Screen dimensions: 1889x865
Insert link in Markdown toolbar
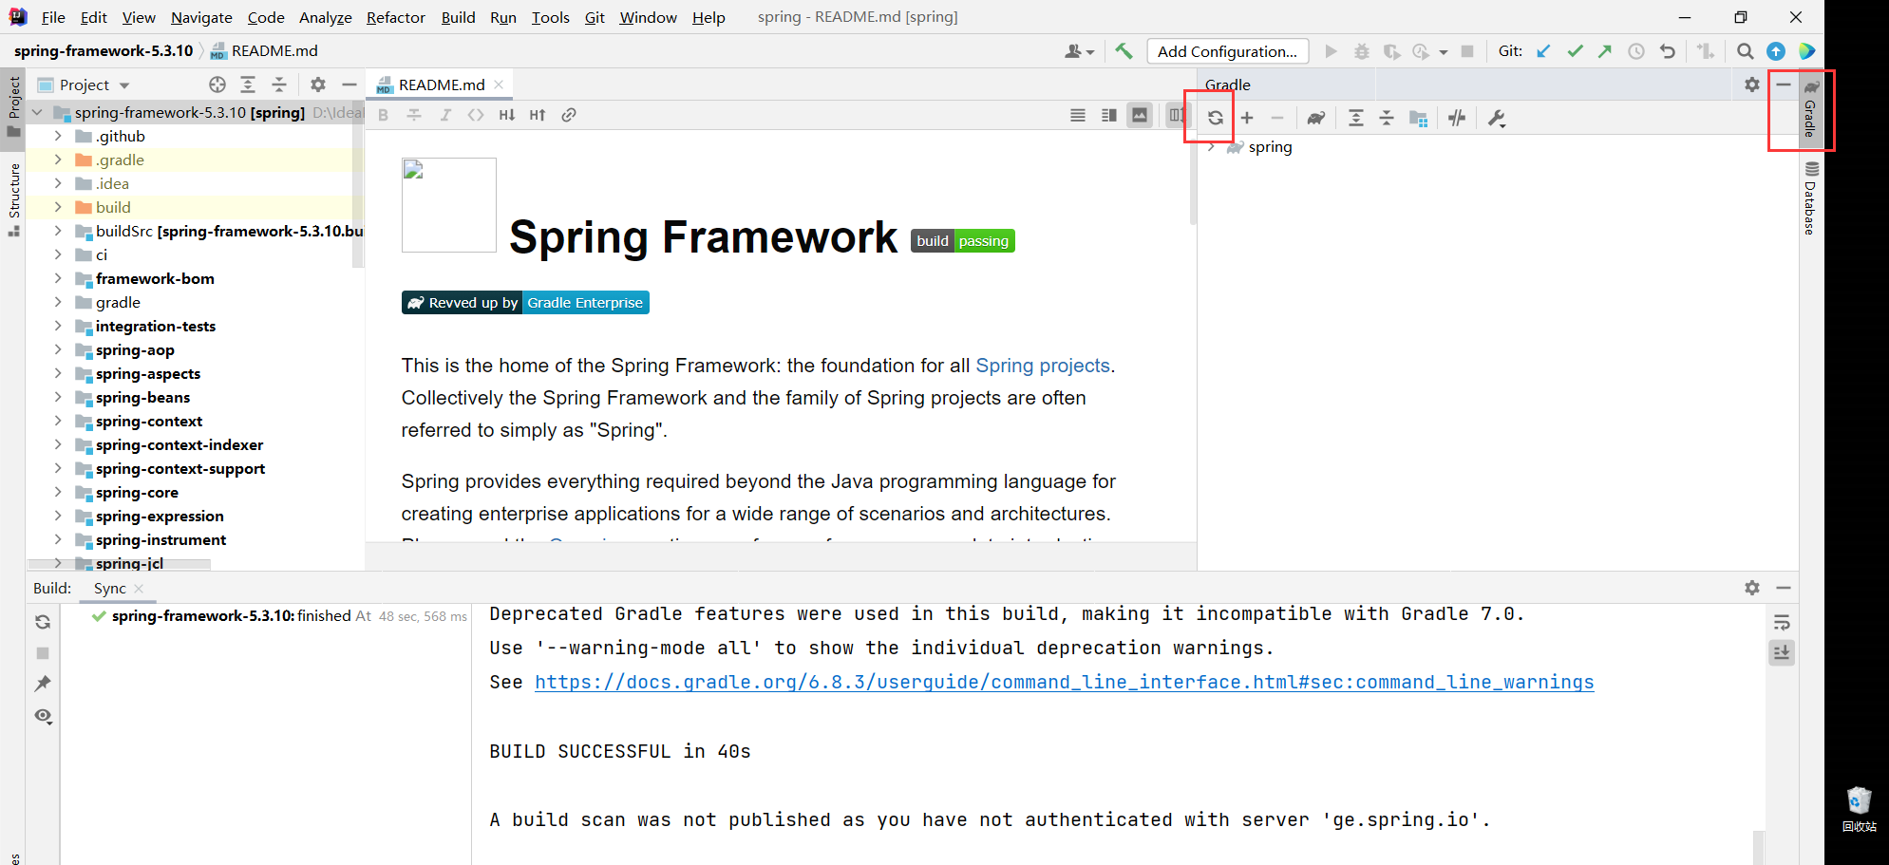pyautogui.click(x=569, y=115)
